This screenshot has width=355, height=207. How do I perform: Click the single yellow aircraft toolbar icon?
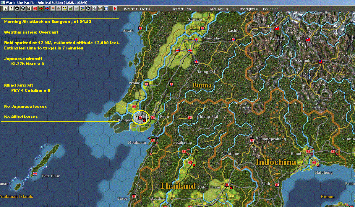coord(59,9)
